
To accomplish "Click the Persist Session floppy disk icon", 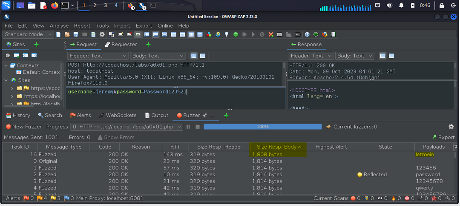I will (x=76, y=34).
